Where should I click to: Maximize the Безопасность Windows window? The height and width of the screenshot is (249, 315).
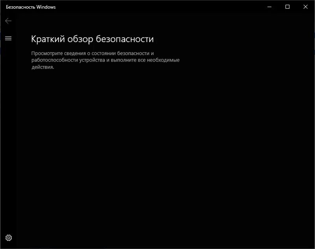(287, 7)
